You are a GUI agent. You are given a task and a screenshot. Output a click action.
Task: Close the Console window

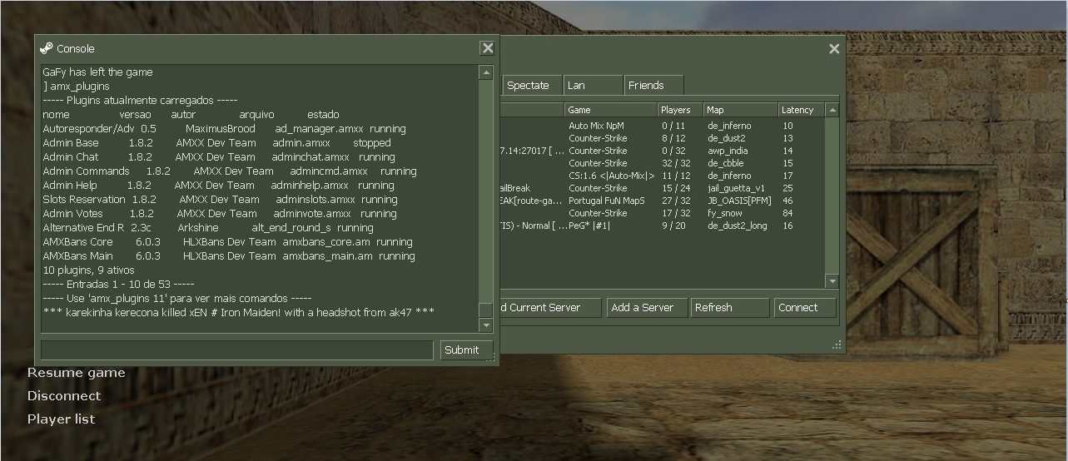click(x=488, y=48)
